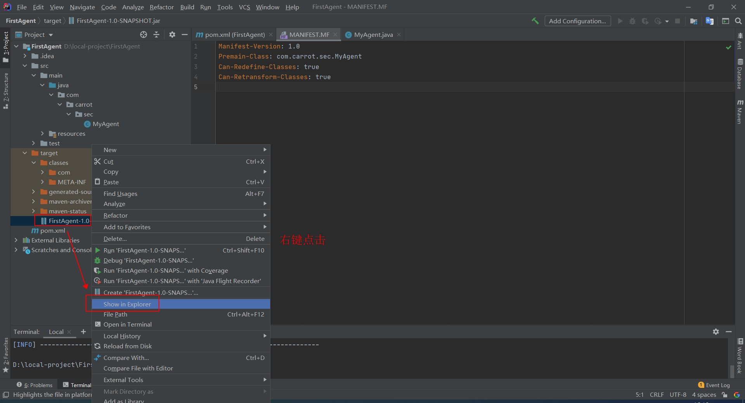The width and height of the screenshot is (745, 403).
Task: Open Add Configuration dropdown
Action: pos(577,21)
